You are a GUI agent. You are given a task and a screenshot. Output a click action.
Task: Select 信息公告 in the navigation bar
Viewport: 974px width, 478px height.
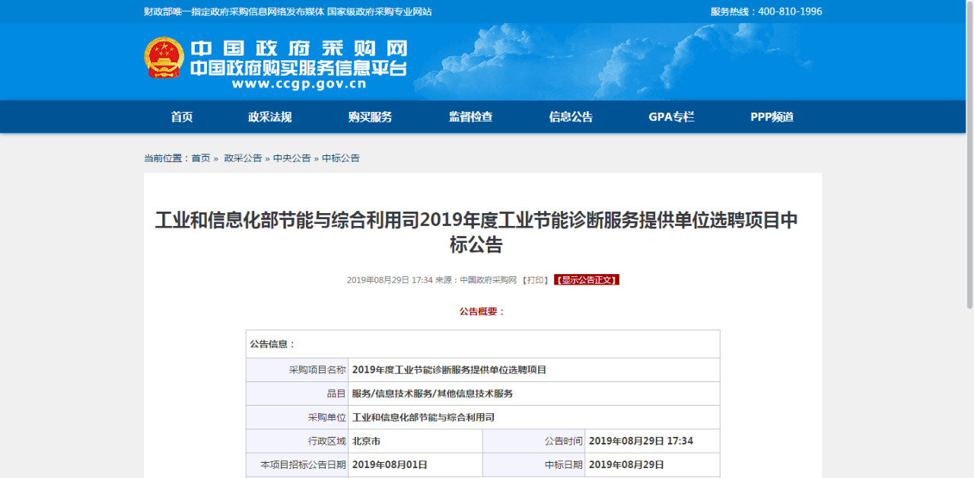(571, 117)
